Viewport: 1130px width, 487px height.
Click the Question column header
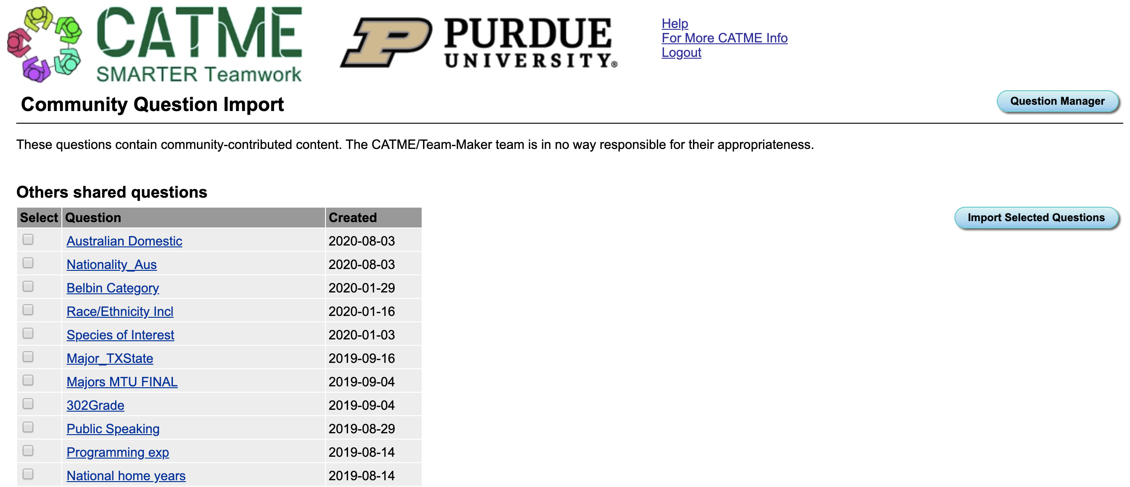tap(93, 218)
